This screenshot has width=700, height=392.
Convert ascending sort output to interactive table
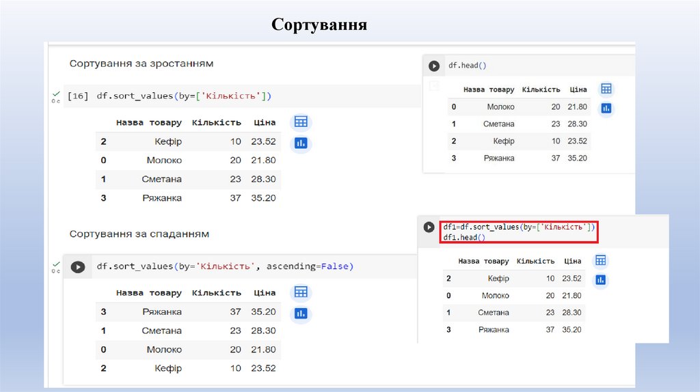pyautogui.click(x=301, y=122)
